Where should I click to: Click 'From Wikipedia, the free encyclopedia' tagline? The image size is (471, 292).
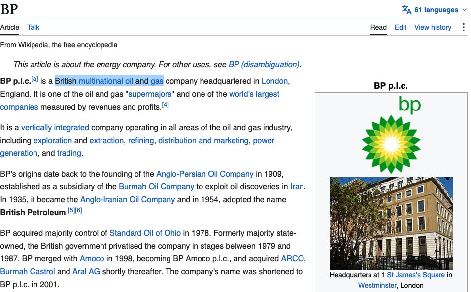point(59,45)
